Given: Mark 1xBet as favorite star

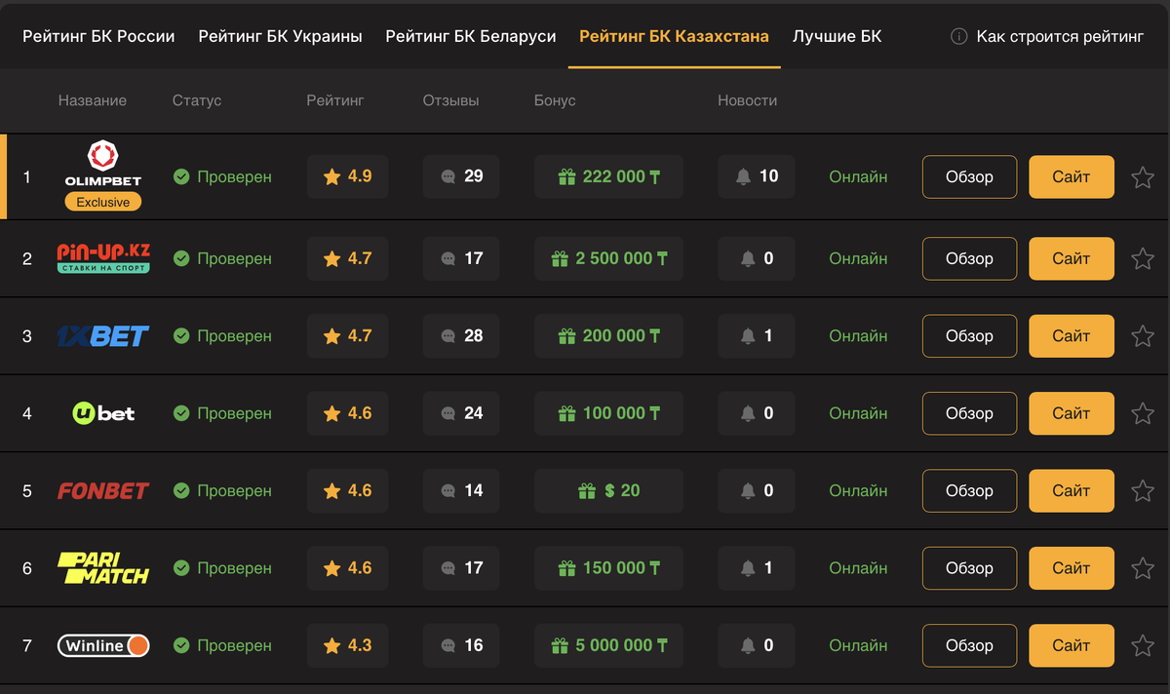Looking at the screenshot, I should (1143, 336).
